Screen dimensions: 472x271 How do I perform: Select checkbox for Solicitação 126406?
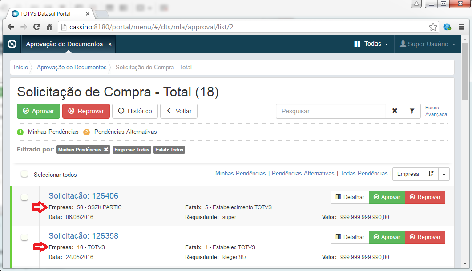(24, 197)
